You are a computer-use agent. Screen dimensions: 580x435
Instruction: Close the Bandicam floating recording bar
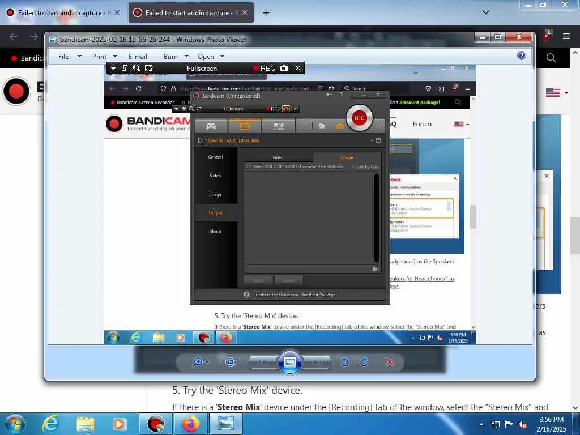(298, 68)
